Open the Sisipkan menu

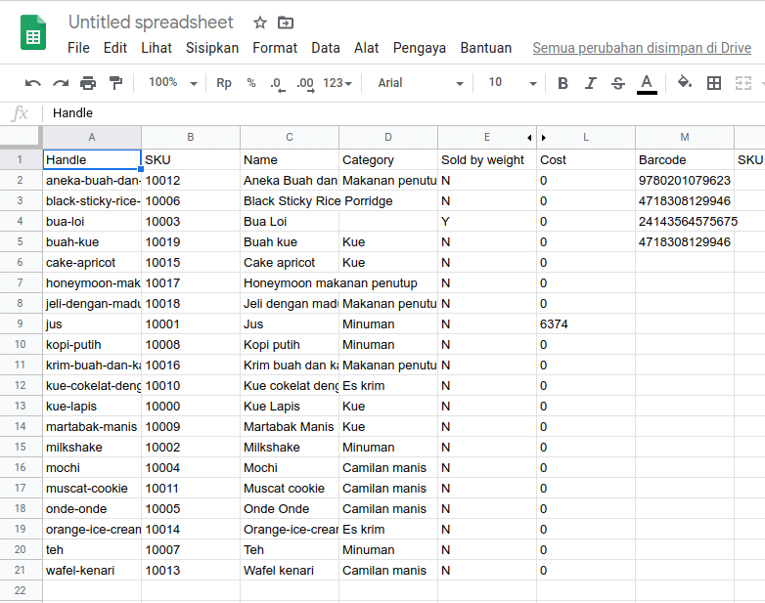(x=212, y=48)
